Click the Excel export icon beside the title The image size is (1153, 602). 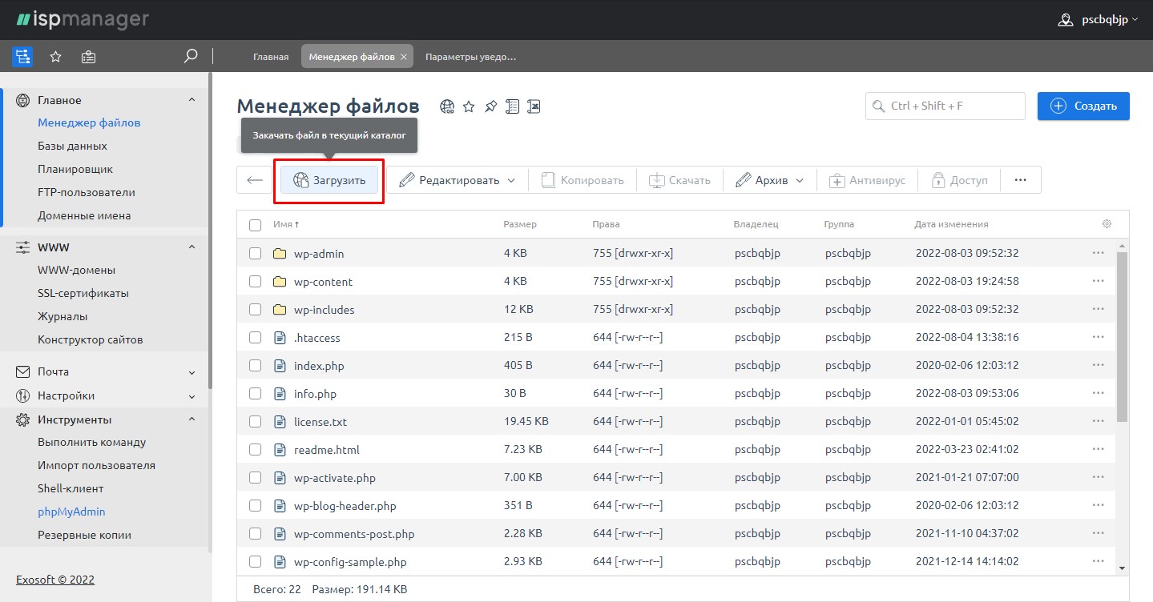tap(534, 106)
